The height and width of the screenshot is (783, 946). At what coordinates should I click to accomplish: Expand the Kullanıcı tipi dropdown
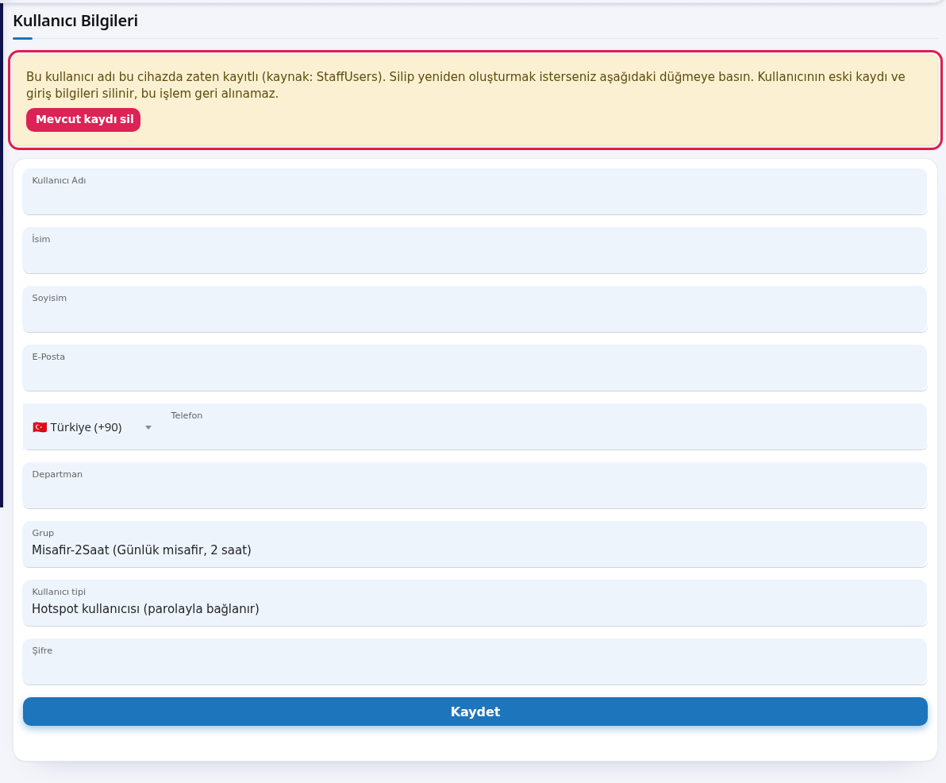[x=475, y=603]
